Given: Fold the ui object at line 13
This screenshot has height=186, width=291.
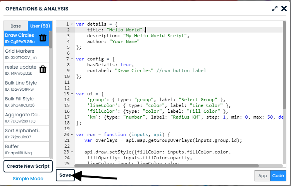Looking at the screenshot, I should (72, 94).
